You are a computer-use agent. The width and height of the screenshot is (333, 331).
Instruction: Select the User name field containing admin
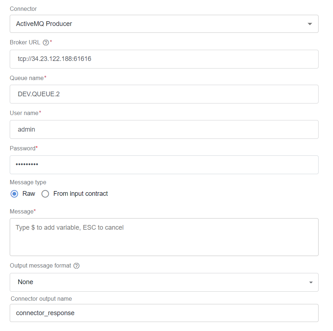point(164,129)
